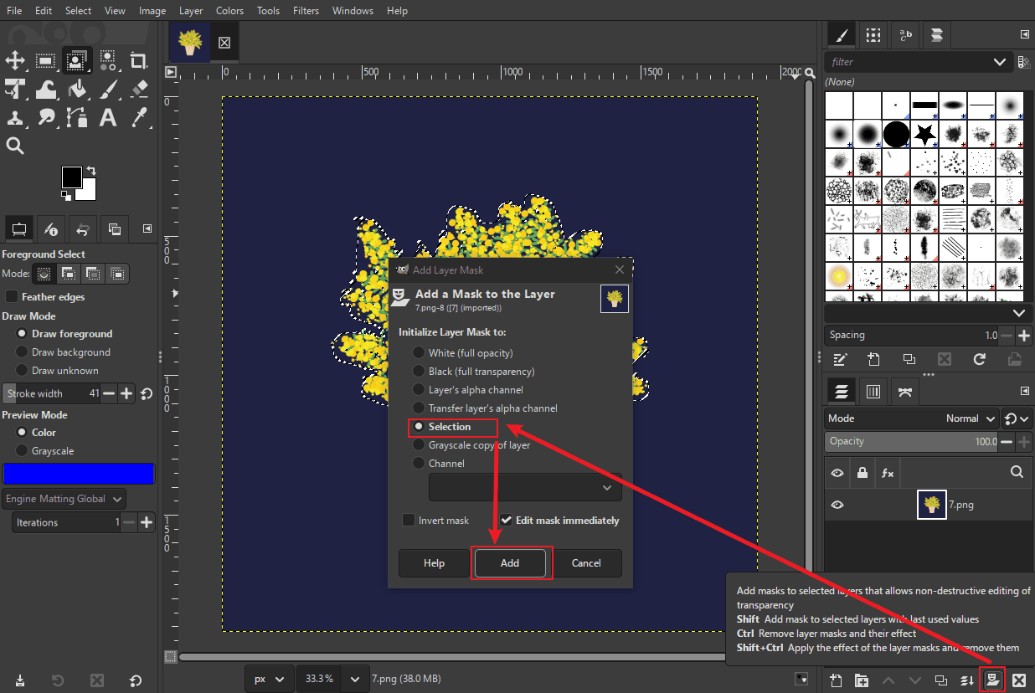Select the Zoom tool
This screenshot has width=1035, height=693.
[17, 144]
